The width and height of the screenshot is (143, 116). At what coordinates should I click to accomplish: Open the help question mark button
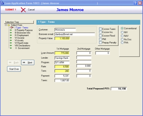pyautogui.click(x=135, y=3)
